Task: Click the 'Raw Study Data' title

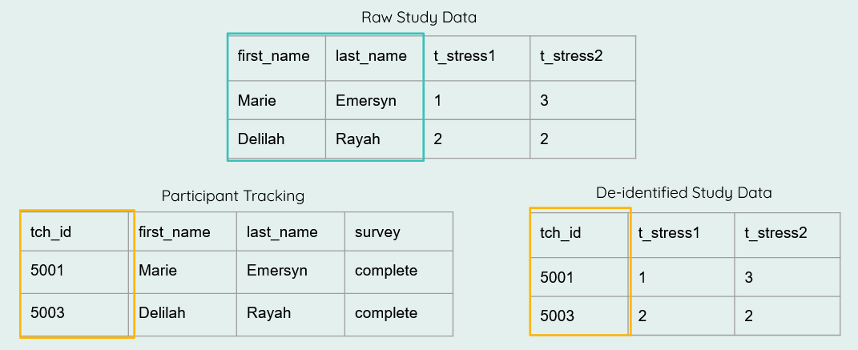Action: [419, 18]
